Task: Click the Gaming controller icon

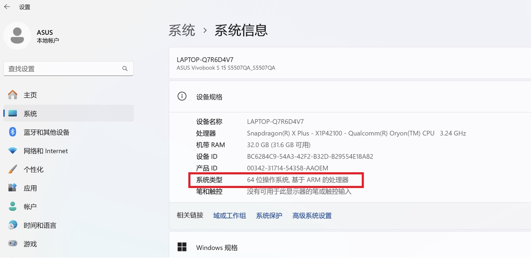Action: click(13, 244)
